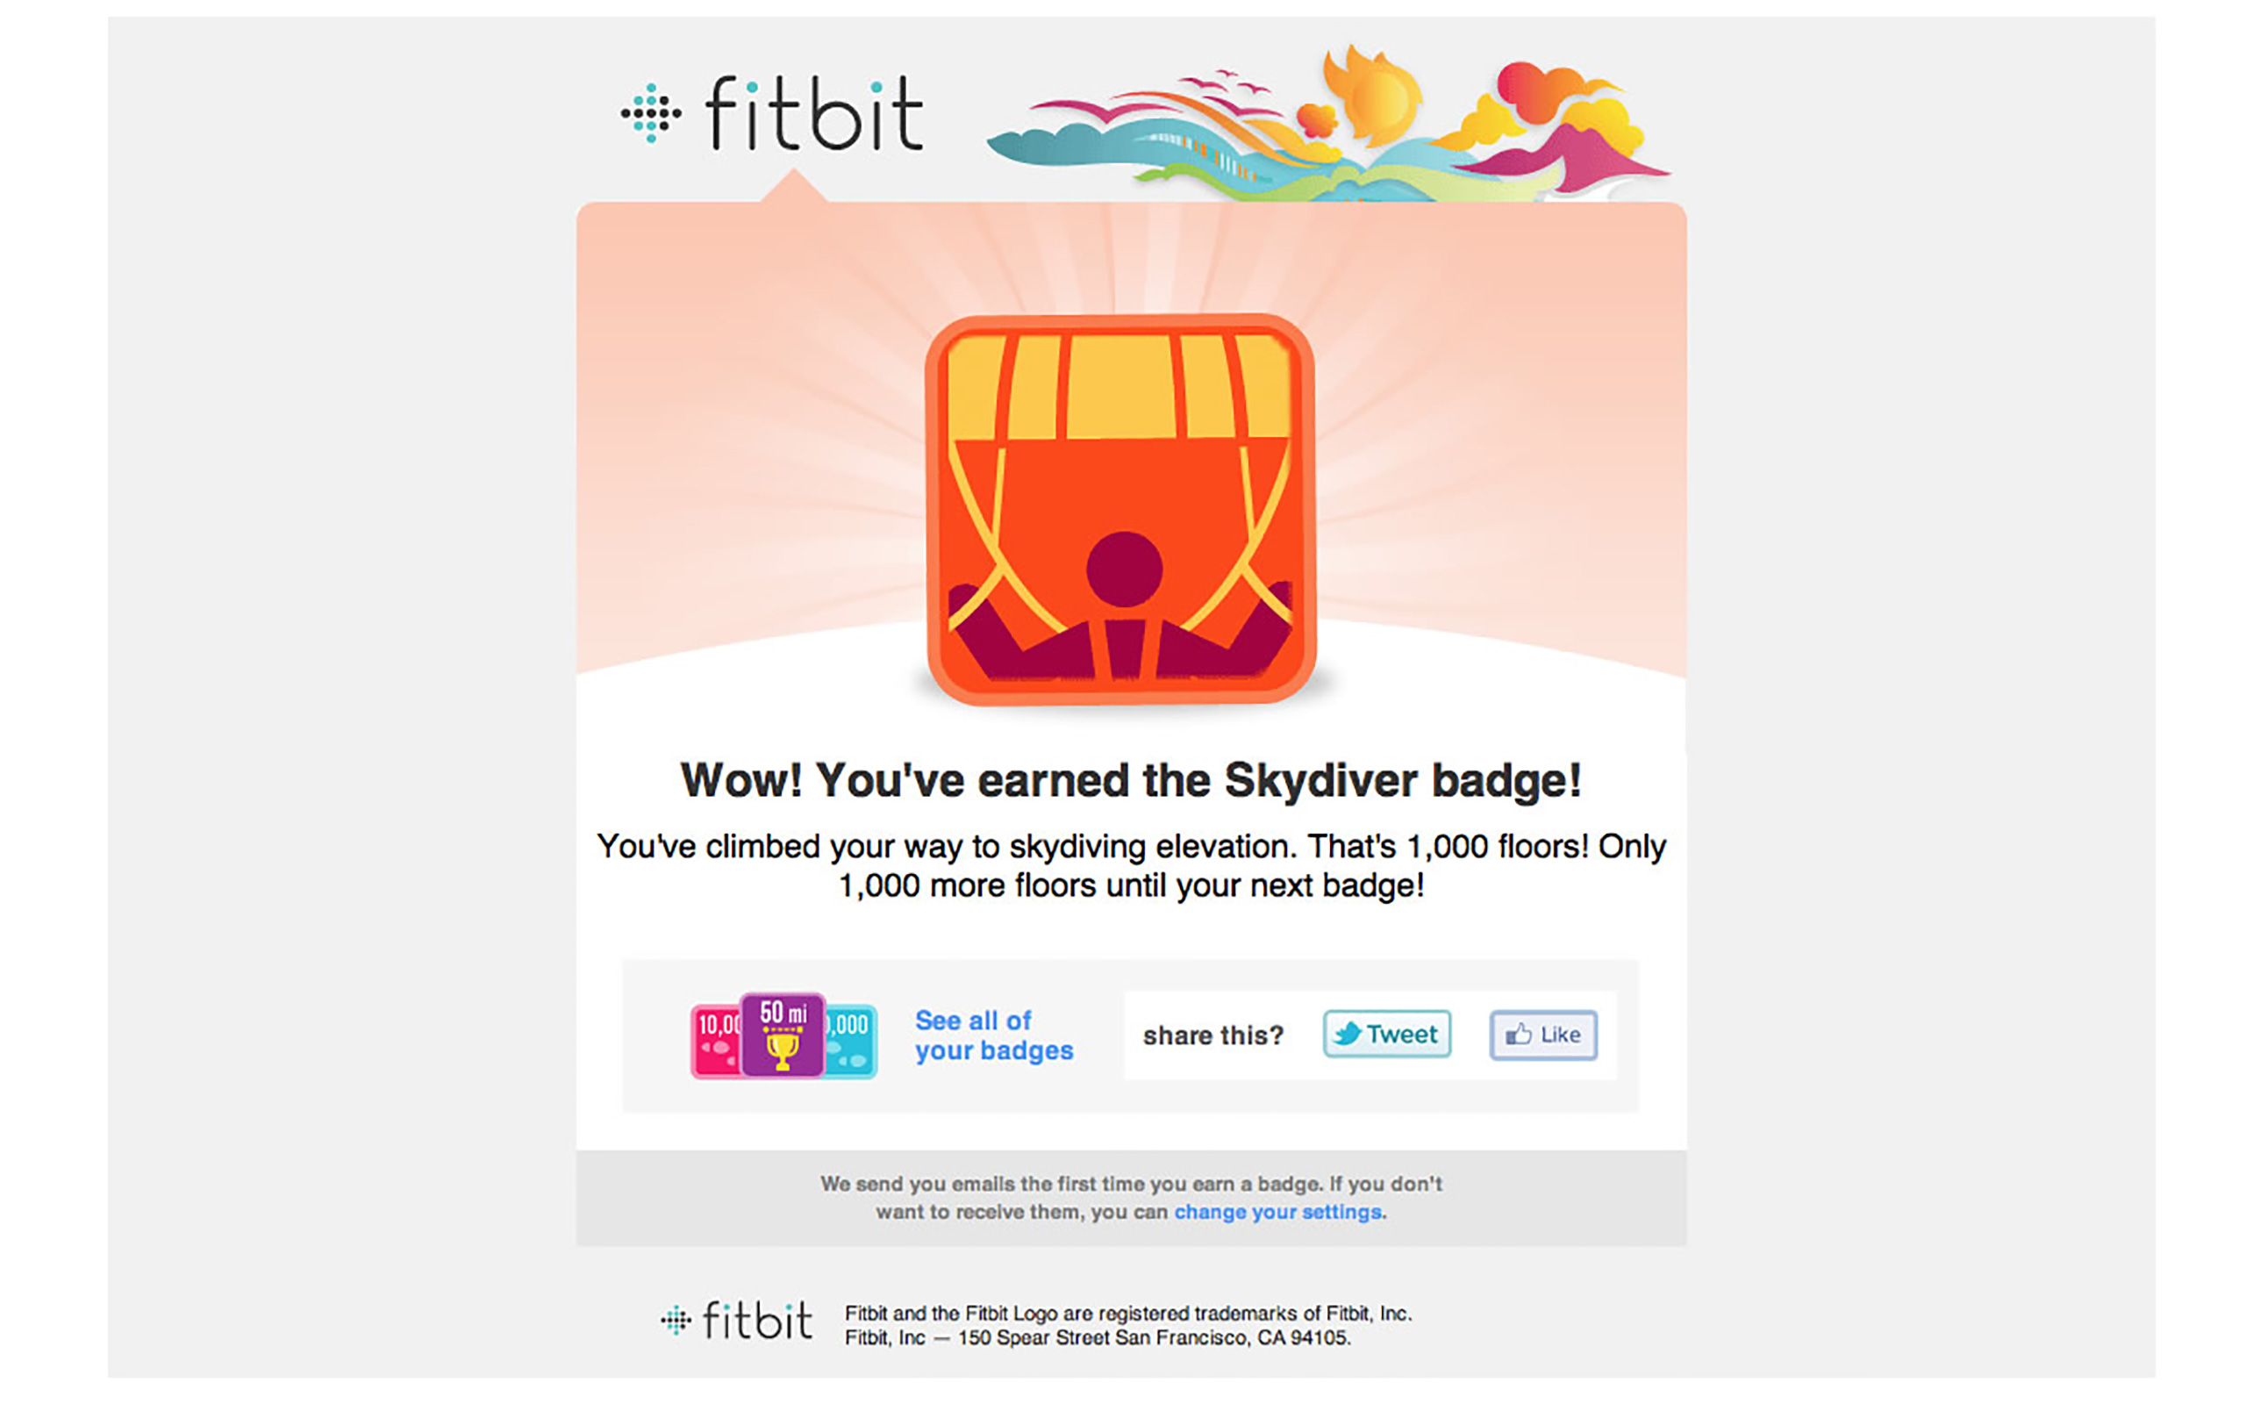Click the large orange Skydiver badge

tap(1121, 510)
